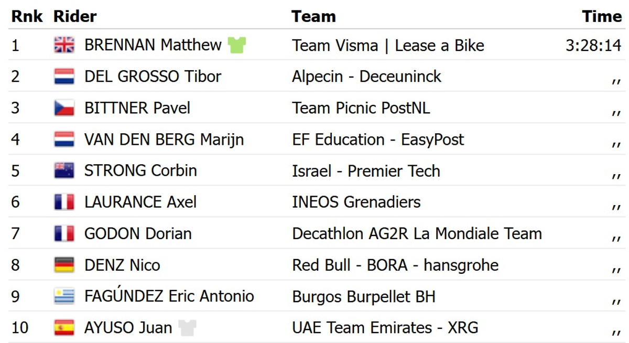Open GODON Dorian rider link

coord(138,234)
